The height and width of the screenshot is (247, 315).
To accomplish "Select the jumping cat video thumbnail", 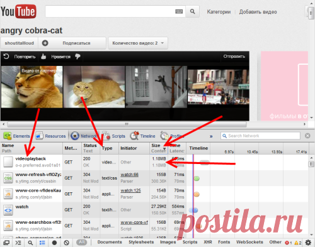I will 156,87.
